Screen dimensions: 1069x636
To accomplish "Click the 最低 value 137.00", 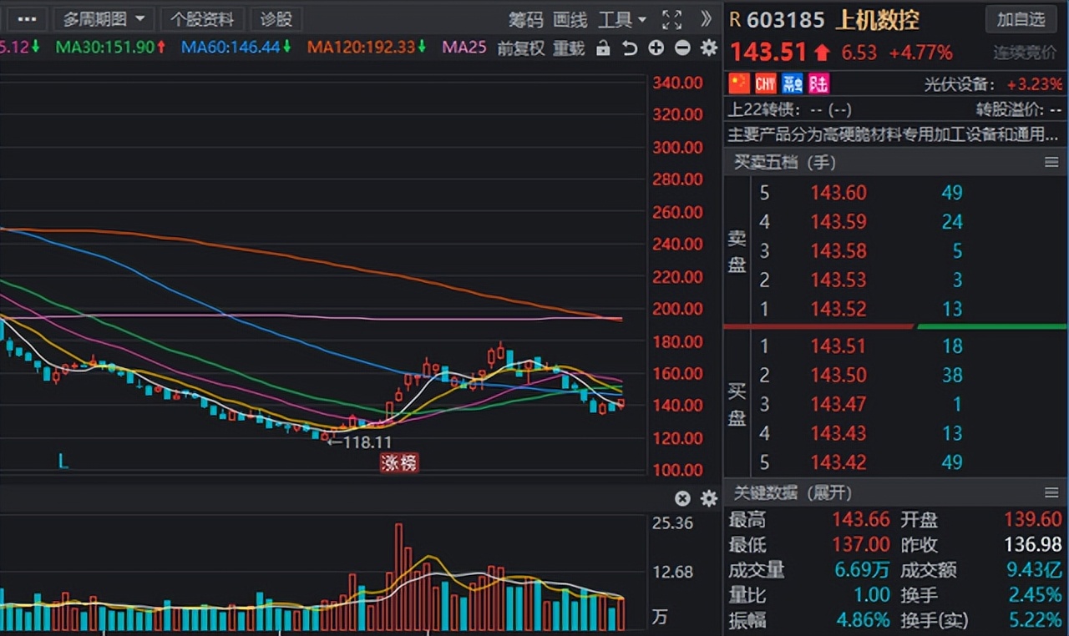I will click(x=860, y=545).
